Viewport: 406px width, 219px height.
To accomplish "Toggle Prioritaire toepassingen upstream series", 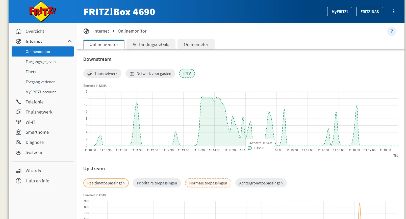I will pyautogui.click(x=157, y=183).
